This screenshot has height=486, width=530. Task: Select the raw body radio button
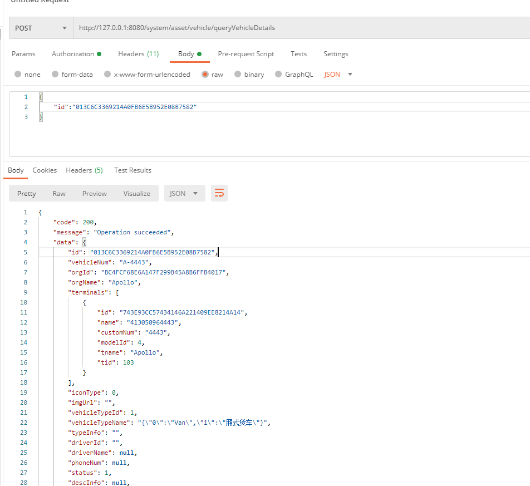205,74
